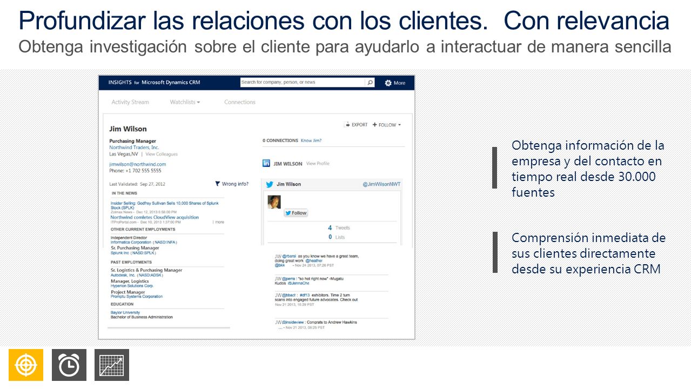Open Informatica Corporation link
Screen dimensions: 691x389
pyautogui.click(x=144, y=243)
